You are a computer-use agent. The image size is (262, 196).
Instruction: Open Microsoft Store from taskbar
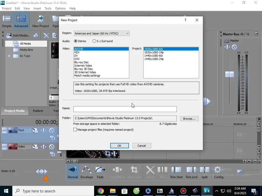pos(124,191)
